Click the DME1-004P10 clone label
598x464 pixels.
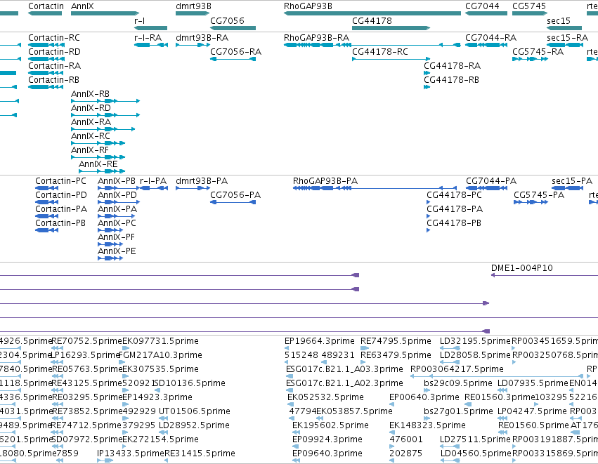521,268
